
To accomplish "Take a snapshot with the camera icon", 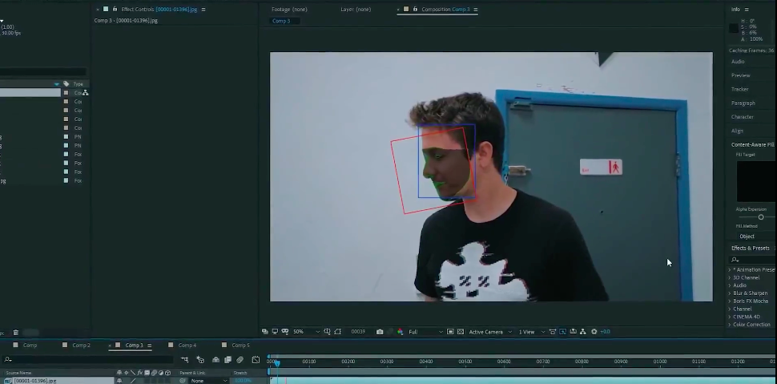I will (x=380, y=332).
